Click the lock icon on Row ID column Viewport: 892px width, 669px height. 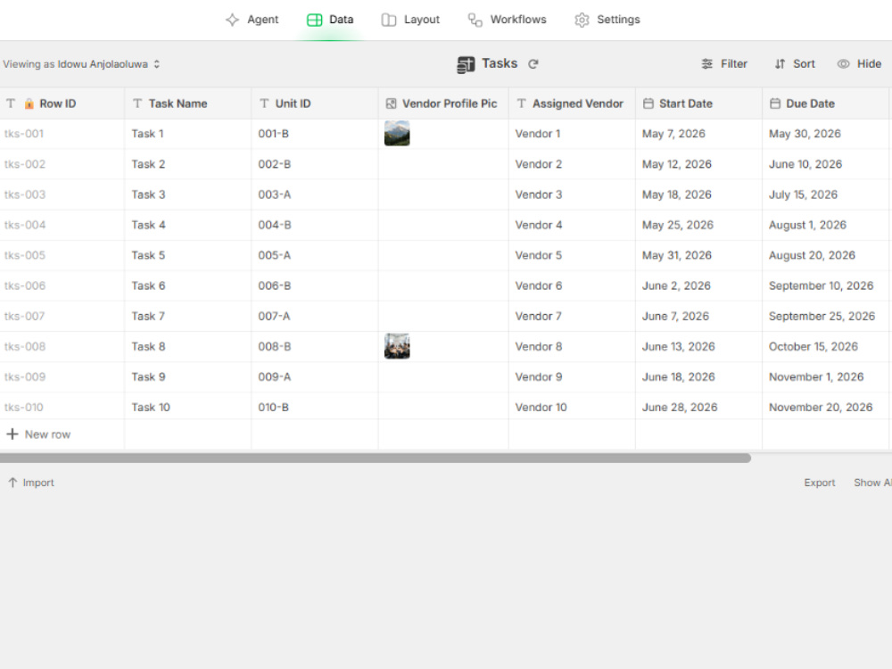coord(29,103)
